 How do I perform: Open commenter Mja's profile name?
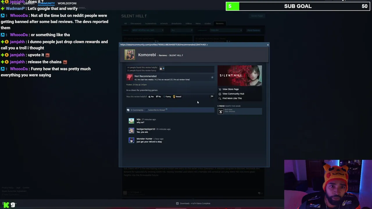(138, 119)
